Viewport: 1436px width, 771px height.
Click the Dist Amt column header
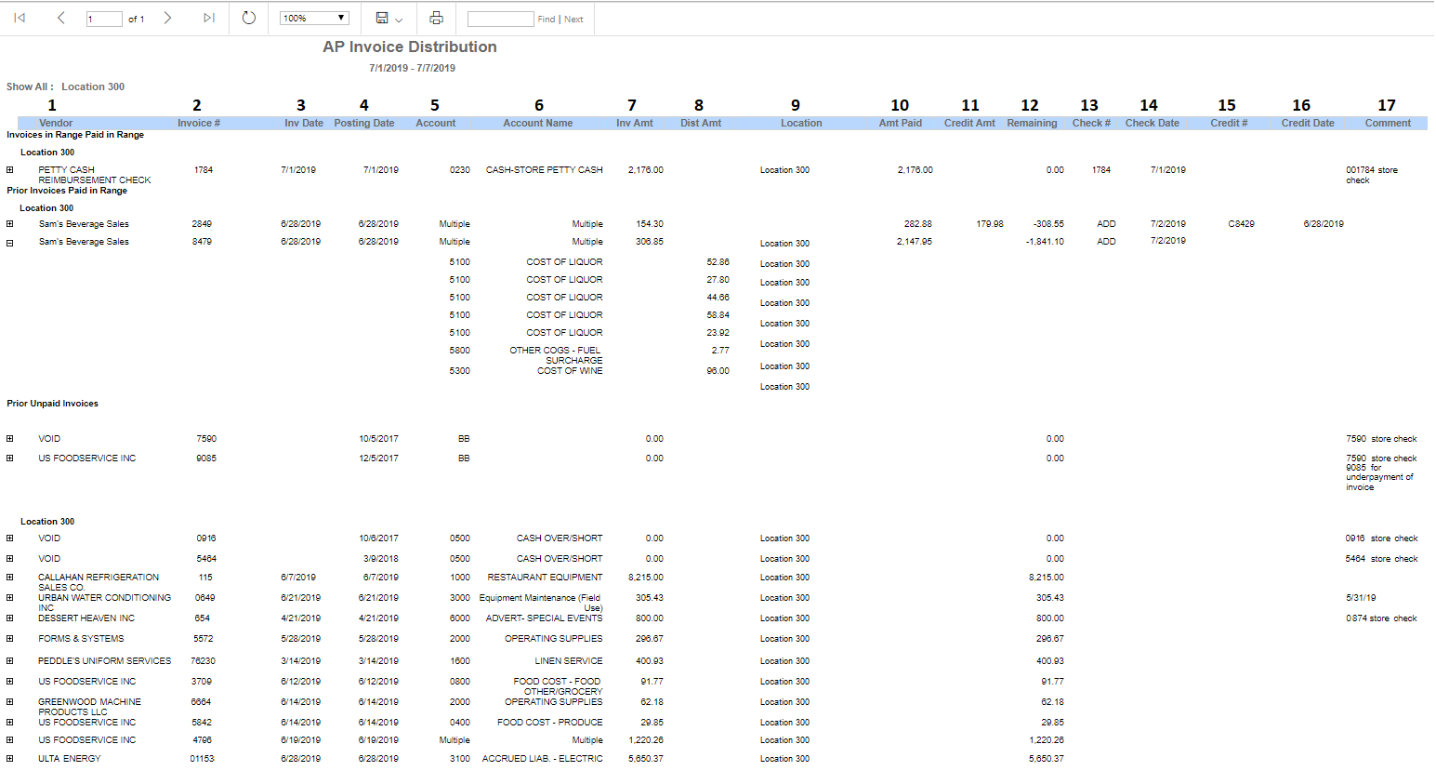click(701, 123)
